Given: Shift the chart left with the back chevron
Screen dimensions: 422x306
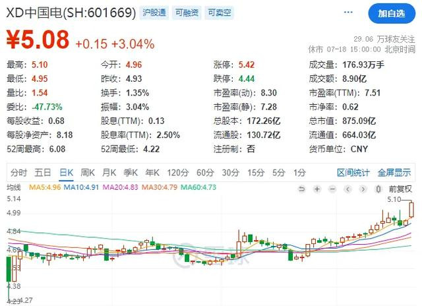Looking at the screenshot, I should pos(348,189).
